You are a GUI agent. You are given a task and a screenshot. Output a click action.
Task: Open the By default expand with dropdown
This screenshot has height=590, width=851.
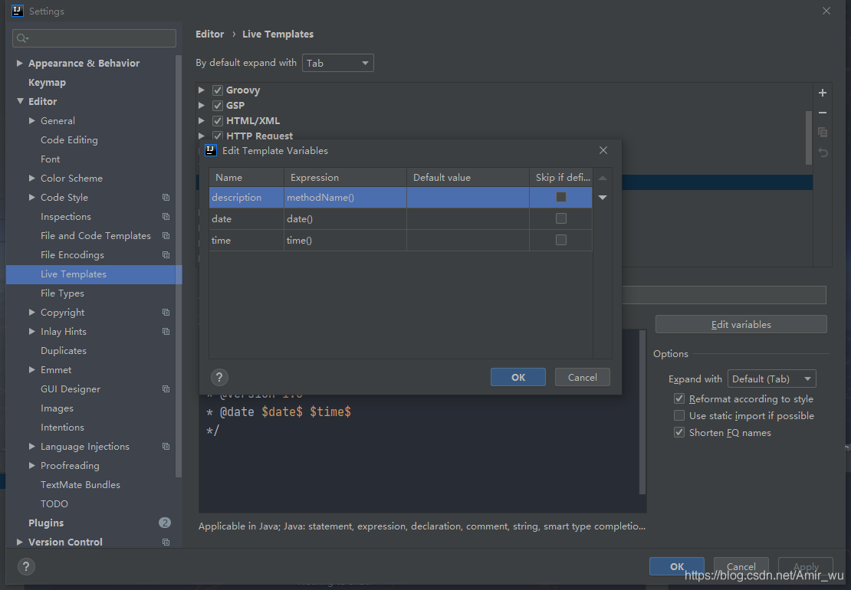[x=337, y=63]
